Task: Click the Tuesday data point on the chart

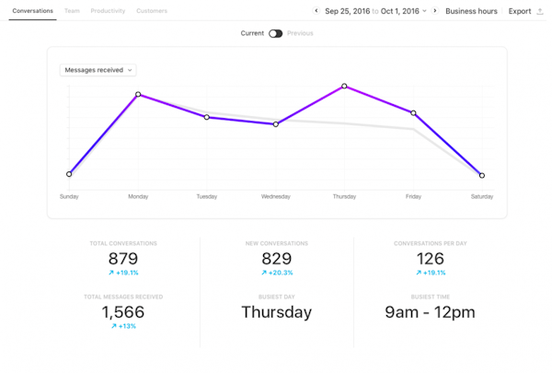Action: click(x=207, y=117)
